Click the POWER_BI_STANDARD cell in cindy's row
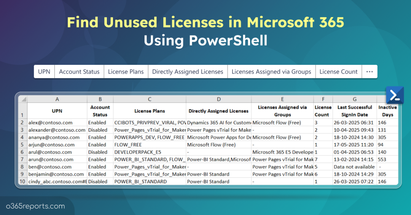 pyautogui.click(x=150, y=182)
